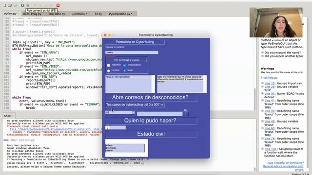Switch to the option.py editor tab
This screenshot has height=175, width=312.
click(10, 14)
